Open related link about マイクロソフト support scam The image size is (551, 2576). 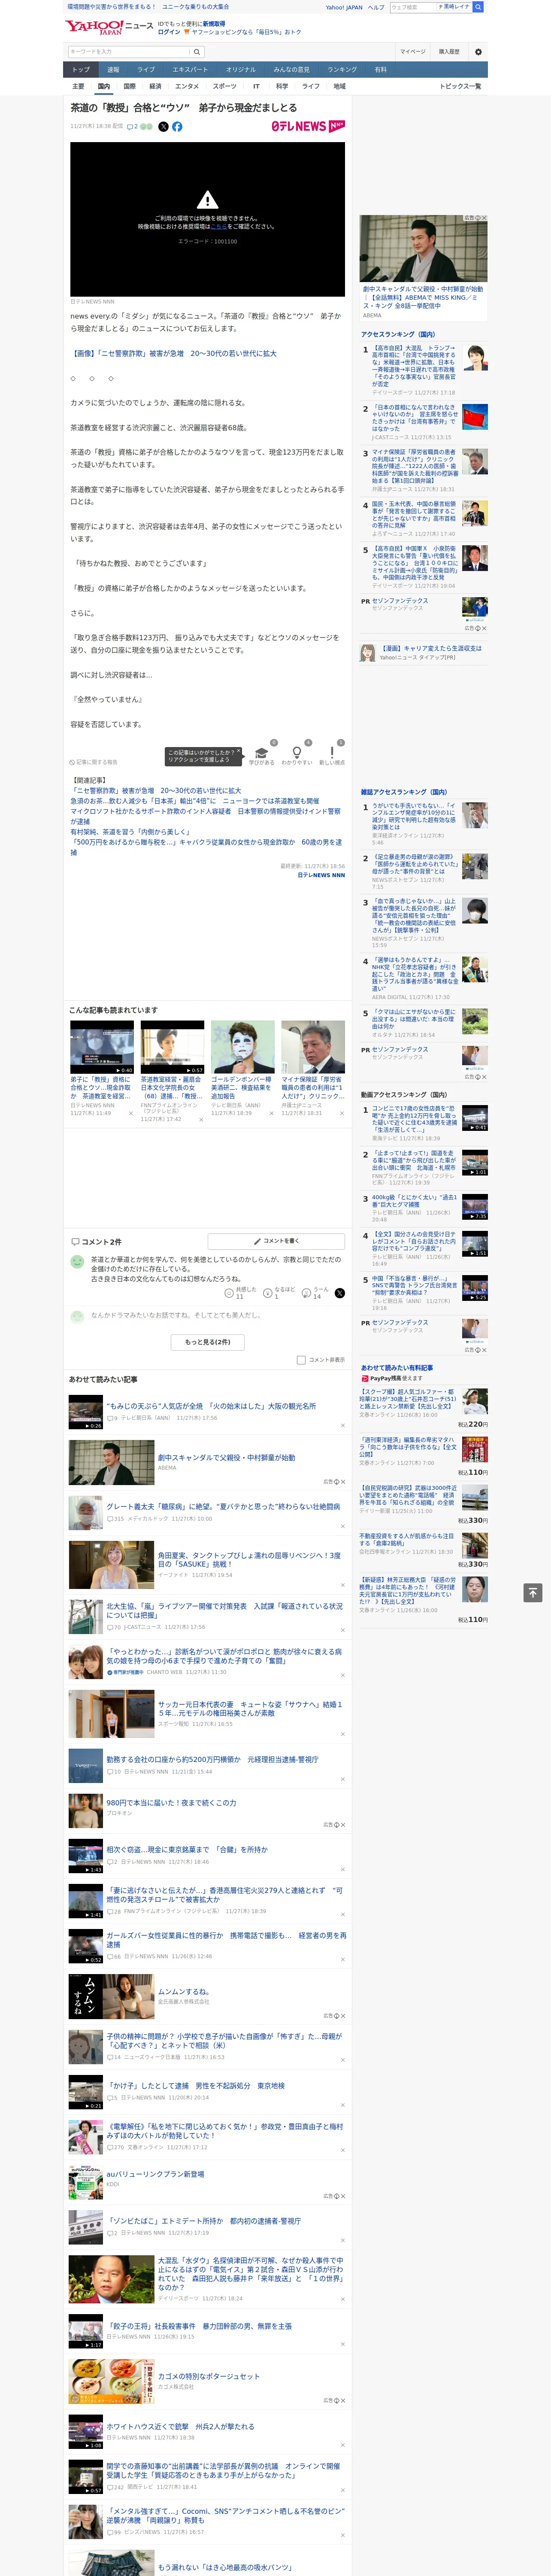[205, 817]
